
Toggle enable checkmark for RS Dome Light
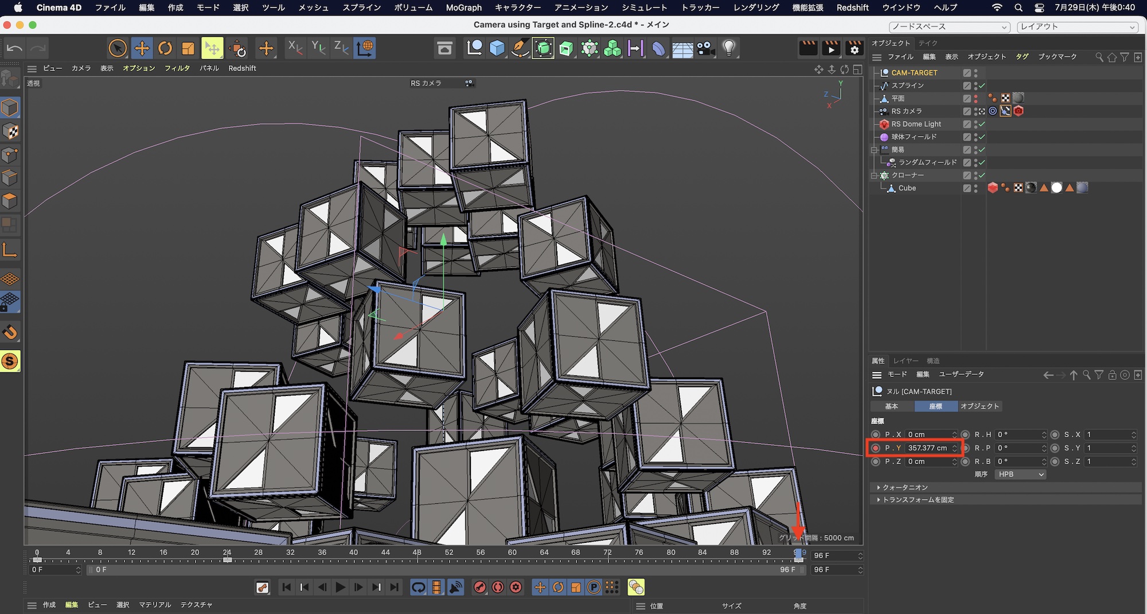[x=982, y=124]
